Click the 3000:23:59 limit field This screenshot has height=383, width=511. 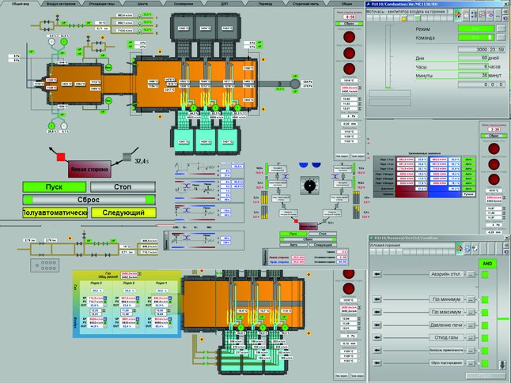pyautogui.click(x=482, y=50)
